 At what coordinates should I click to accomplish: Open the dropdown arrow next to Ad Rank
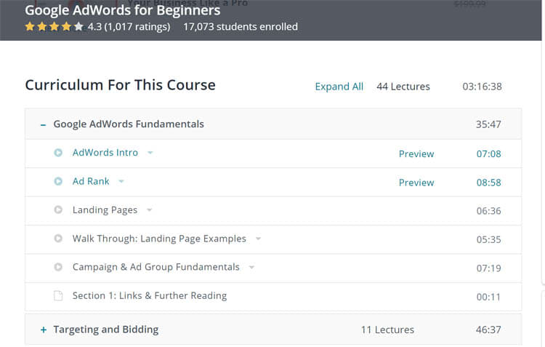(121, 181)
